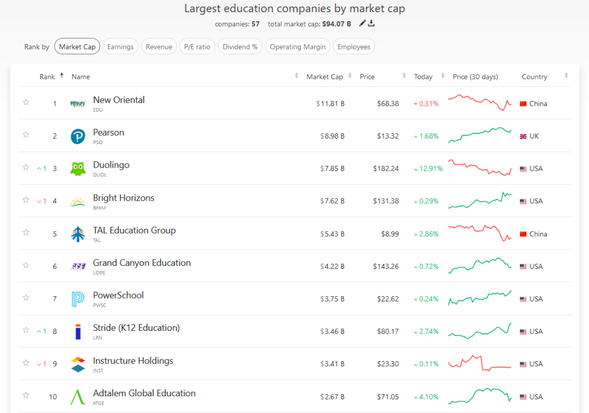This screenshot has height=413, width=589.
Task: Click Instructure Holdings' 30-day price chart
Action: (x=480, y=363)
